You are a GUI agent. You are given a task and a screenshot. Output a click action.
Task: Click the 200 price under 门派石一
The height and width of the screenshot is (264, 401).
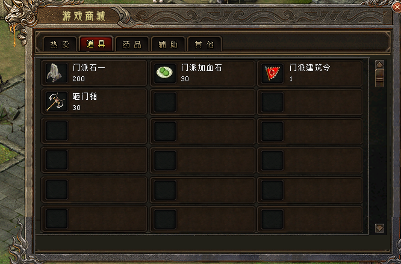coord(78,79)
